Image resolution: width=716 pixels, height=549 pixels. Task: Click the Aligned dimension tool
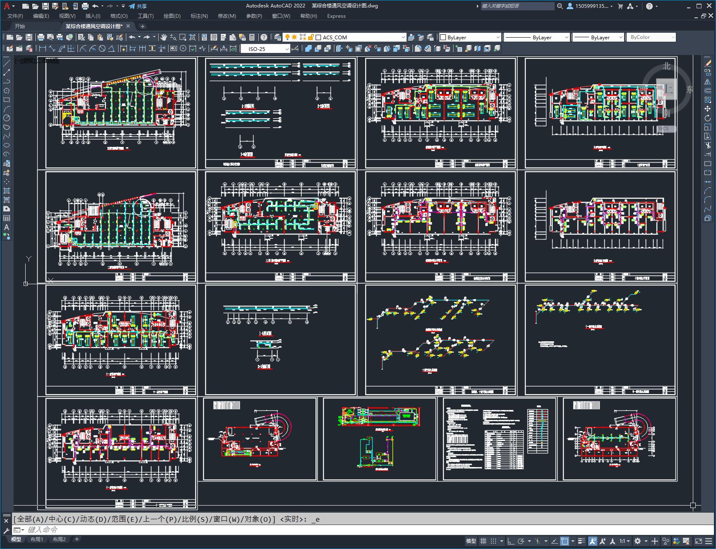click(52, 48)
